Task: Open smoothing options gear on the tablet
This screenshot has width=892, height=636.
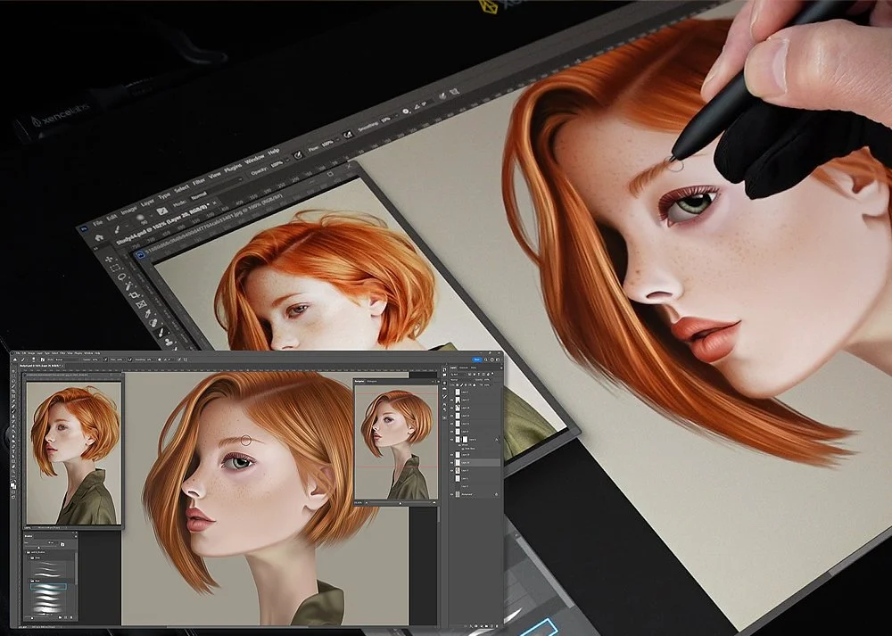Action: [x=406, y=111]
